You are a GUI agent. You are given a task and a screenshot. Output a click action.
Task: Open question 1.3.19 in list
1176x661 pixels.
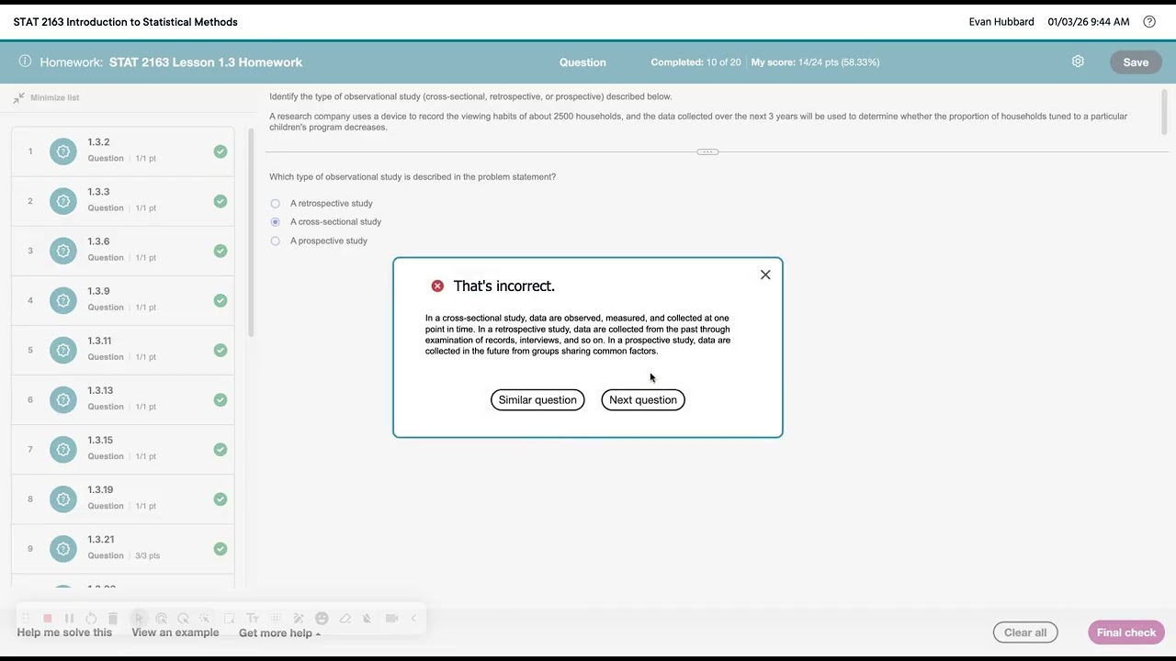(x=123, y=499)
